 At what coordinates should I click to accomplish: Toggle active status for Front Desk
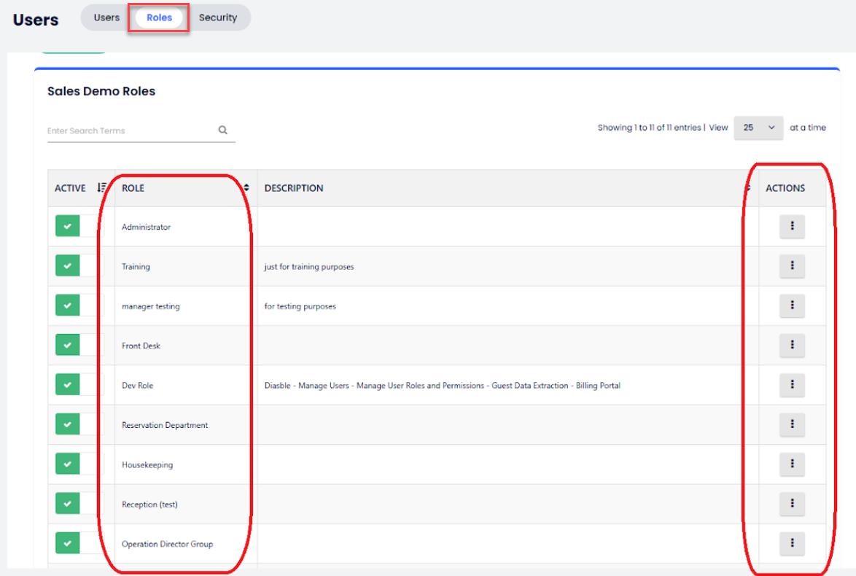click(x=79, y=346)
